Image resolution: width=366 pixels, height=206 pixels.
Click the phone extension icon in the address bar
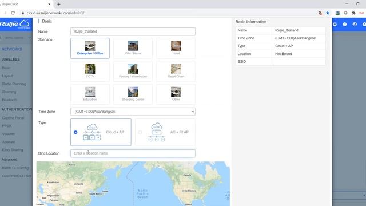coord(320,13)
